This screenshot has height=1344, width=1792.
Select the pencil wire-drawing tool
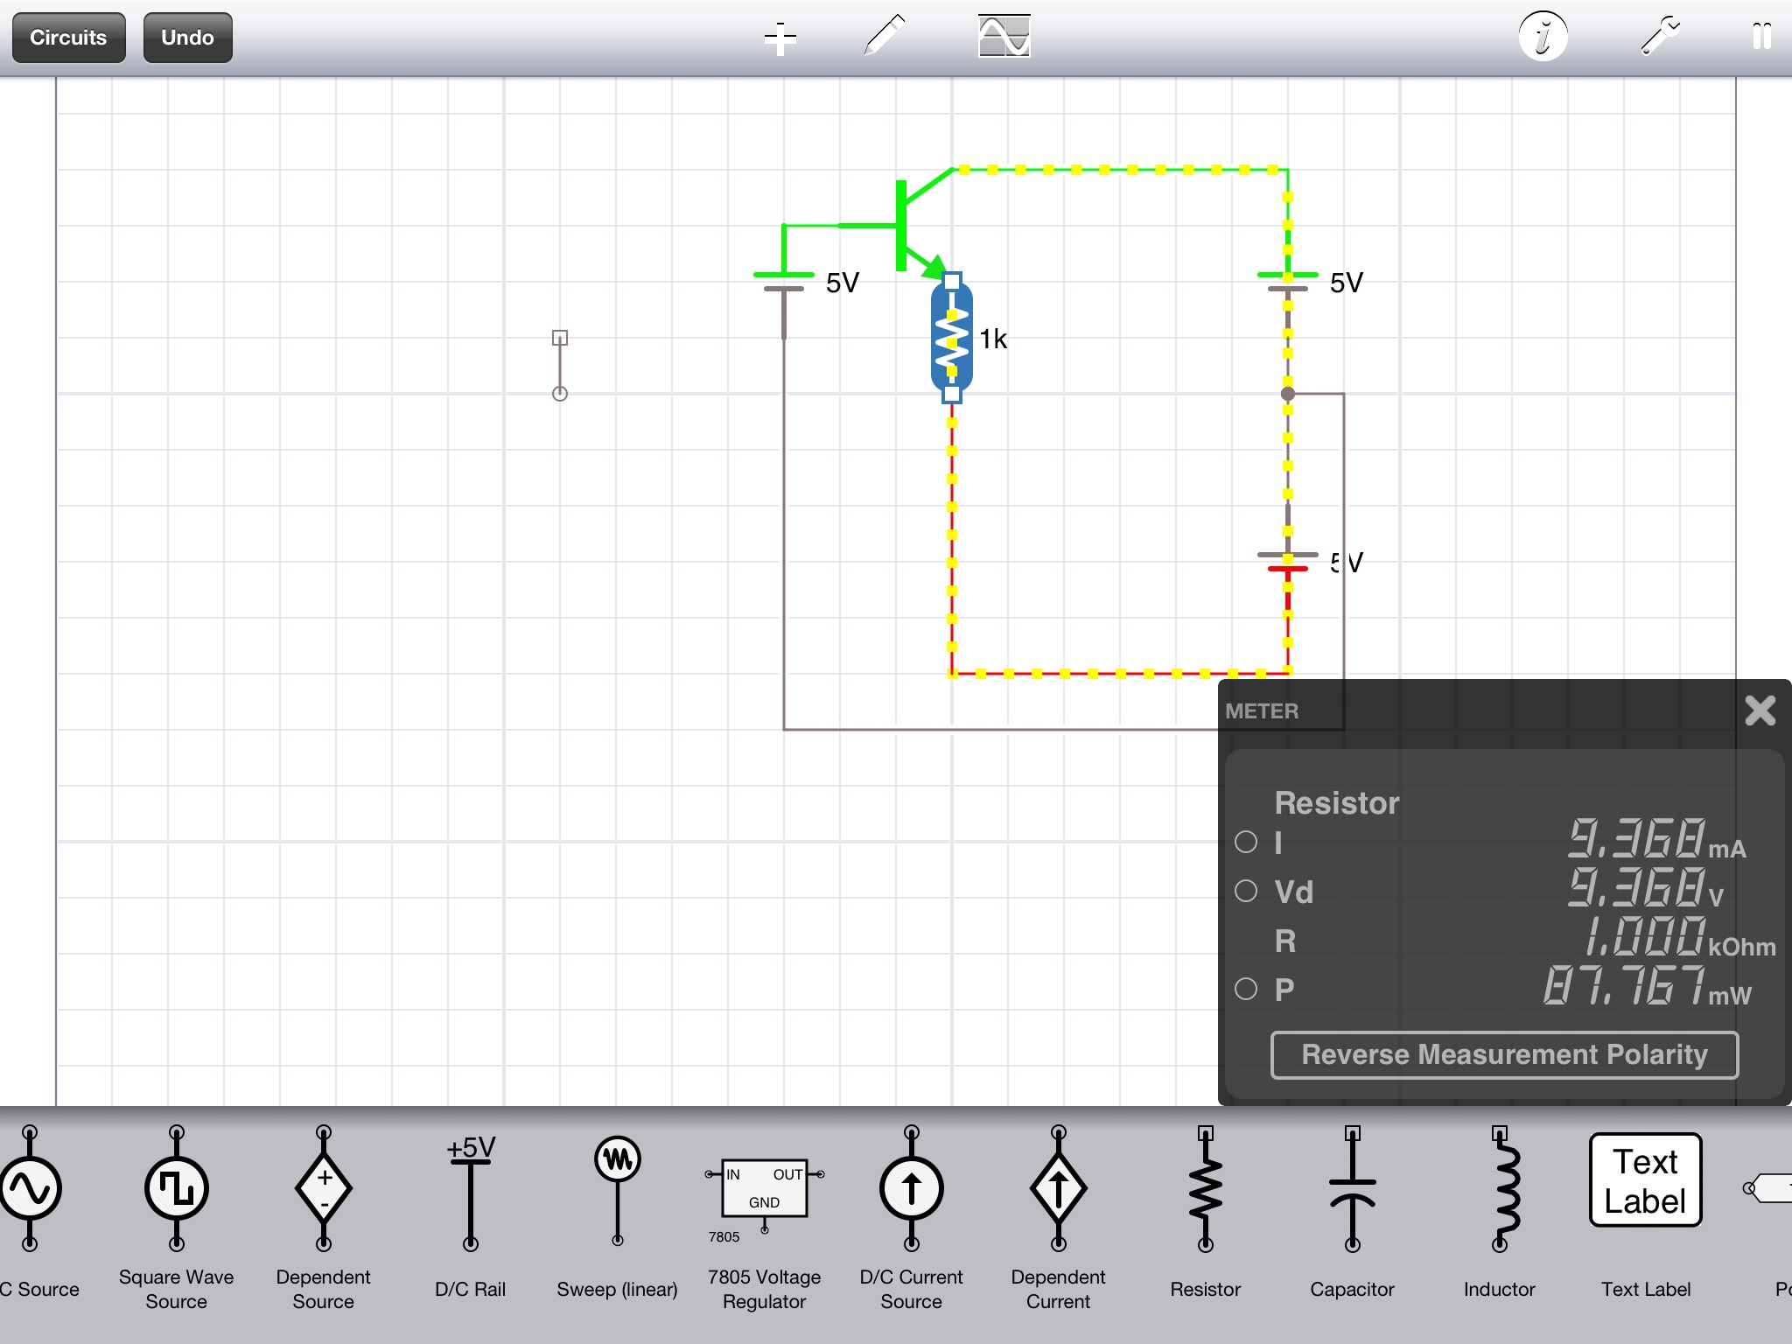[x=884, y=37]
